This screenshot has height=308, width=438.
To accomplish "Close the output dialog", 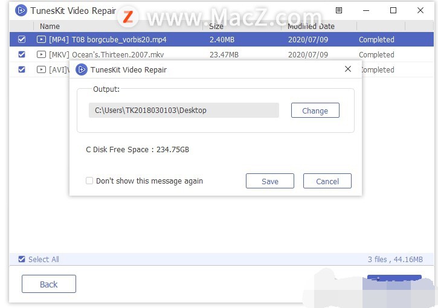I will 348,69.
